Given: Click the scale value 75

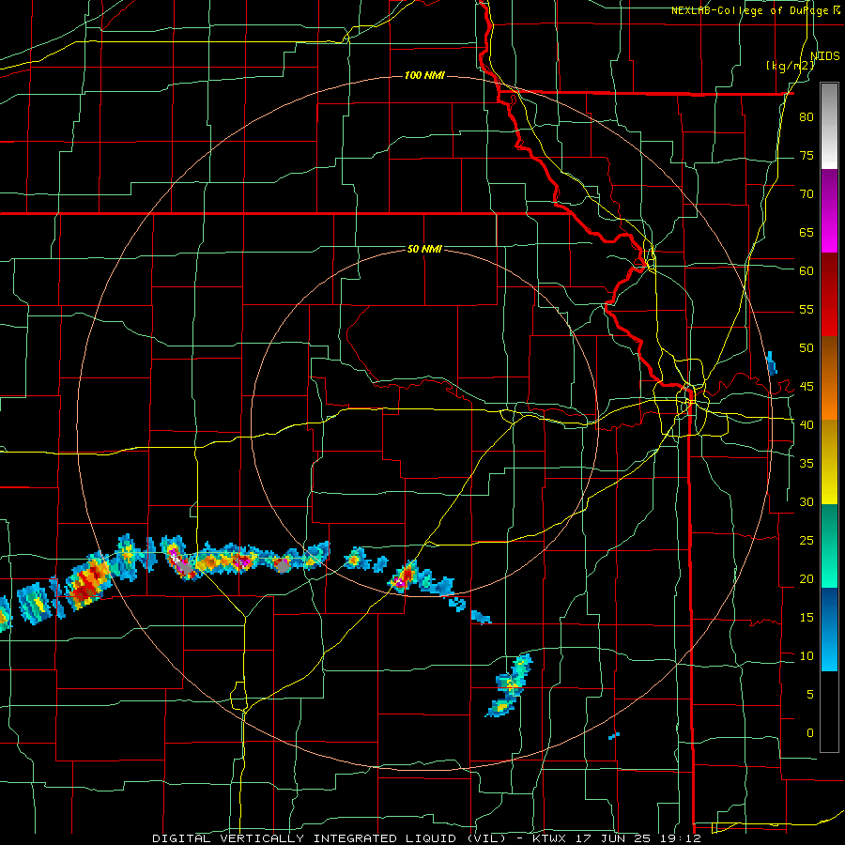Looking at the screenshot, I should (807, 156).
